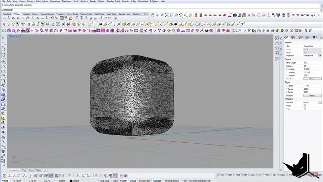The image size is (323, 182).
Task: Enable the Tan osnap checkbox
Action: click(271, 175)
